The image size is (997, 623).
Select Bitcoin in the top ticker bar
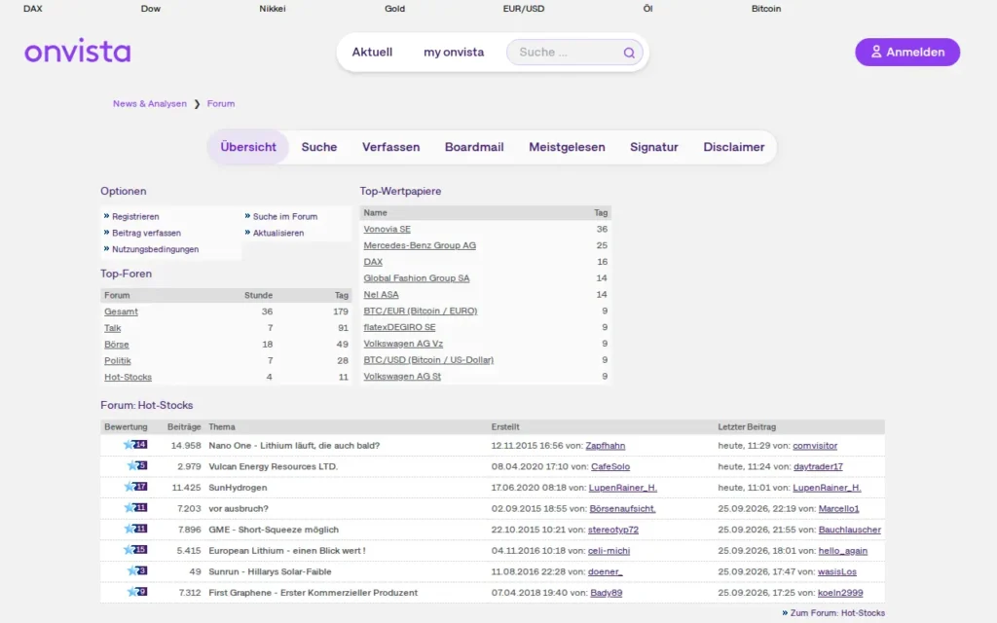pyautogui.click(x=766, y=8)
